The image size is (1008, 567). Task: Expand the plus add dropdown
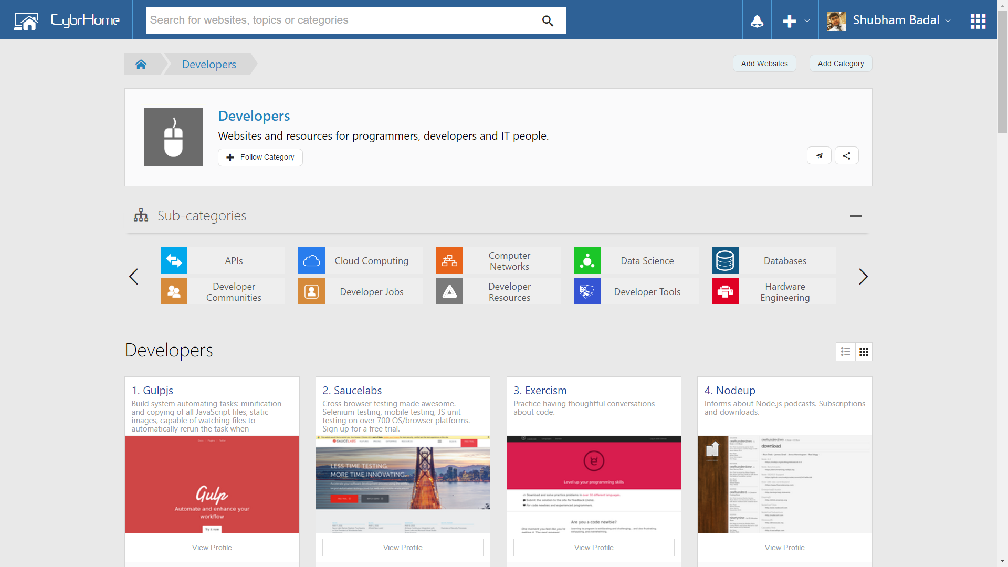click(x=795, y=21)
